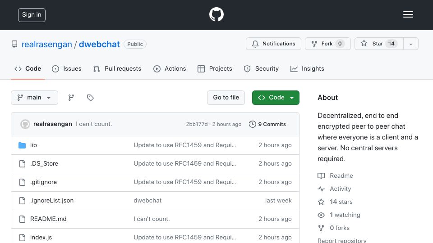The height and width of the screenshot is (243, 433).
Task: Expand the star lists dropdown arrow
Action: coord(411,44)
